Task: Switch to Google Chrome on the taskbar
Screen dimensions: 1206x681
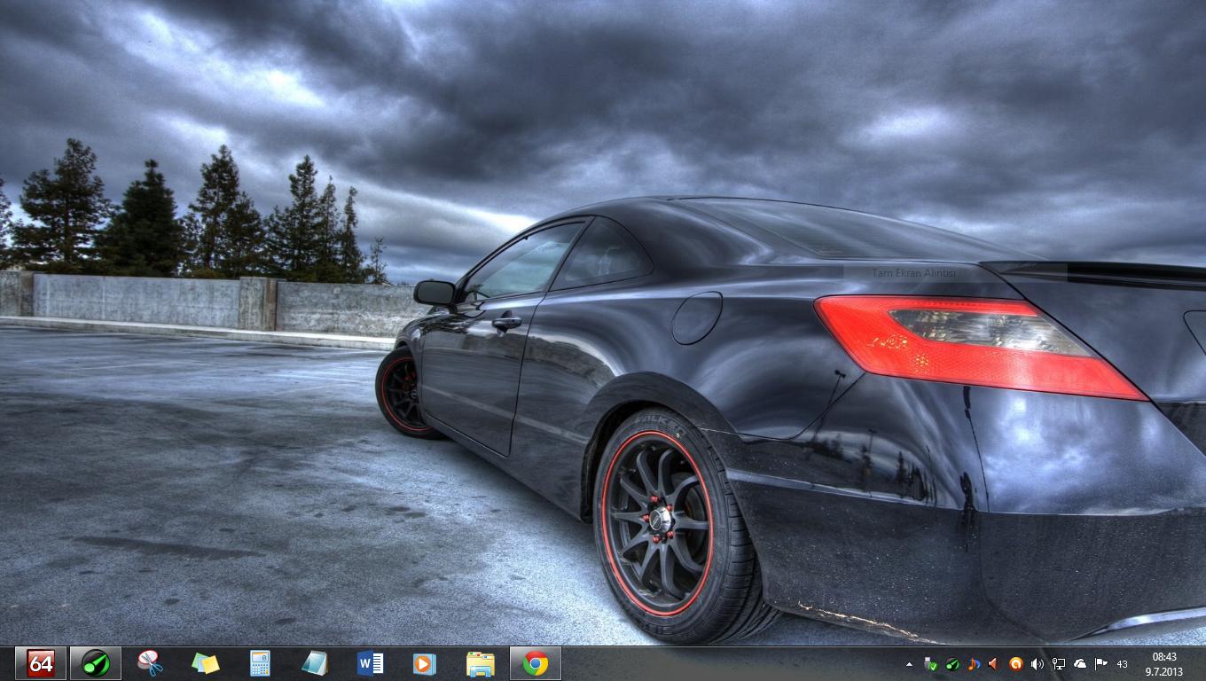Action: 535,663
